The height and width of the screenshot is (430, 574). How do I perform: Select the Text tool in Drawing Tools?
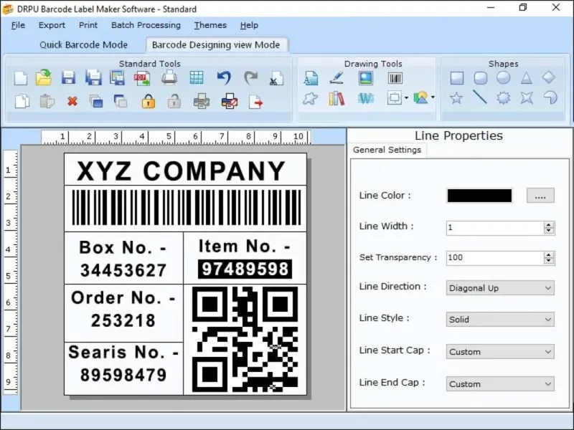(x=311, y=78)
